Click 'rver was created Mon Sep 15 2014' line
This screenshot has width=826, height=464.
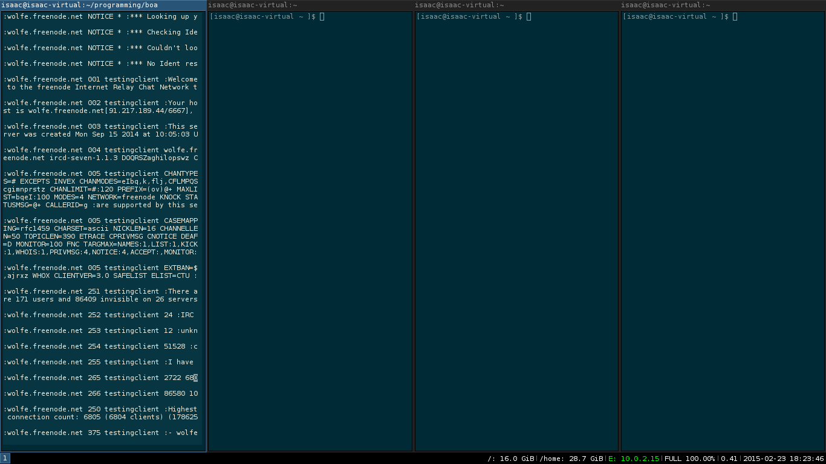tap(100, 134)
